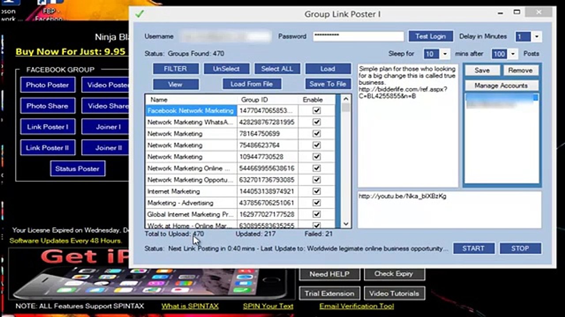565x317 pixels.
Task: Toggle Enable checkbox for group ID 78164750699
Action: click(x=316, y=133)
